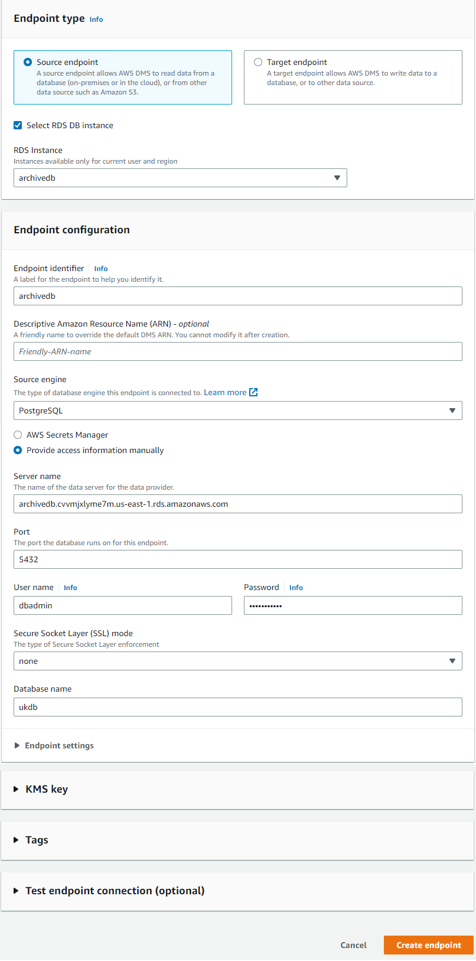Click the Cancel button

[353, 945]
